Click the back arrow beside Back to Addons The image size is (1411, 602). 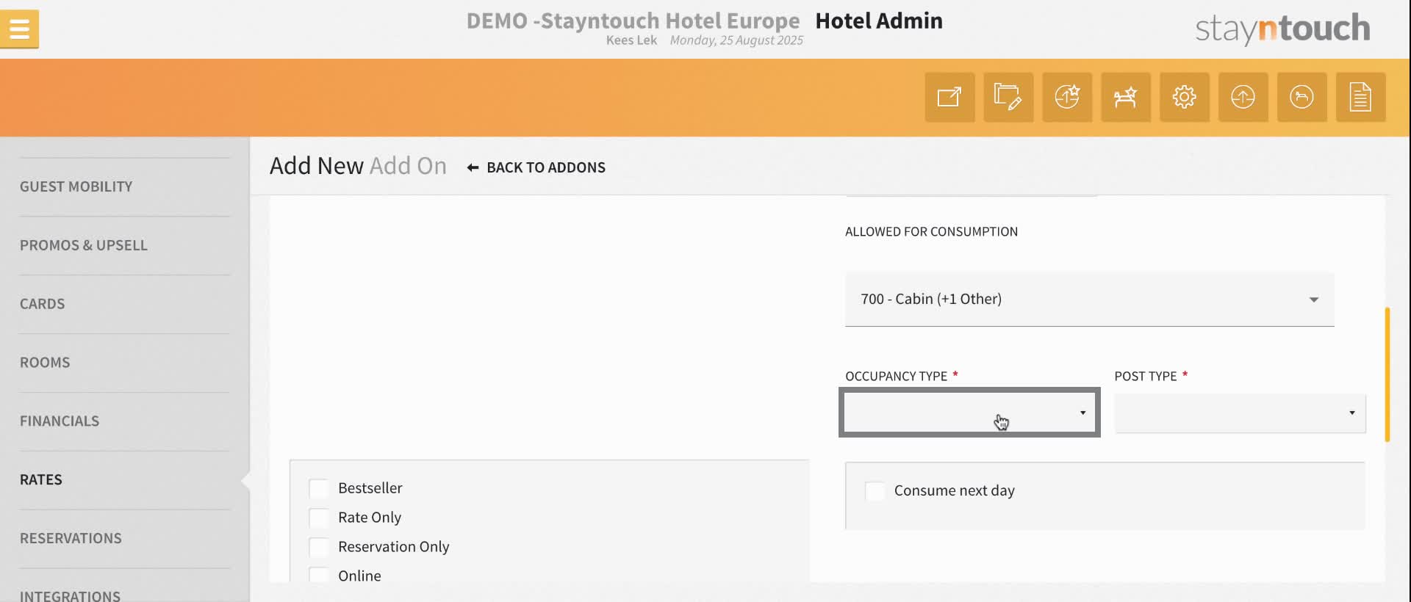473,167
